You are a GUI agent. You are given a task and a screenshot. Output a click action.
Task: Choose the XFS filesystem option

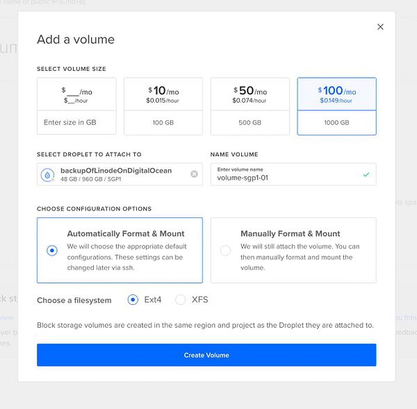click(181, 300)
